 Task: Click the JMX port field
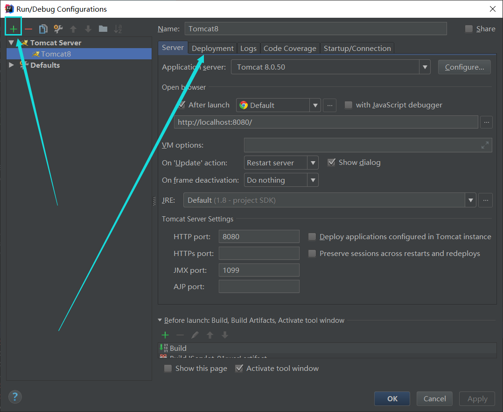tap(259, 270)
